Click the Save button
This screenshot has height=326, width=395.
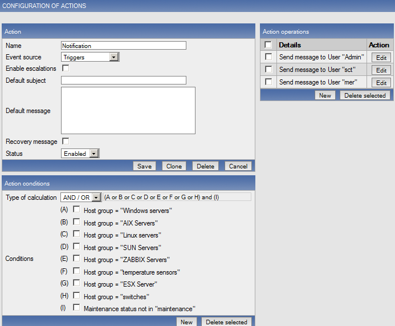[x=144, y=166]
